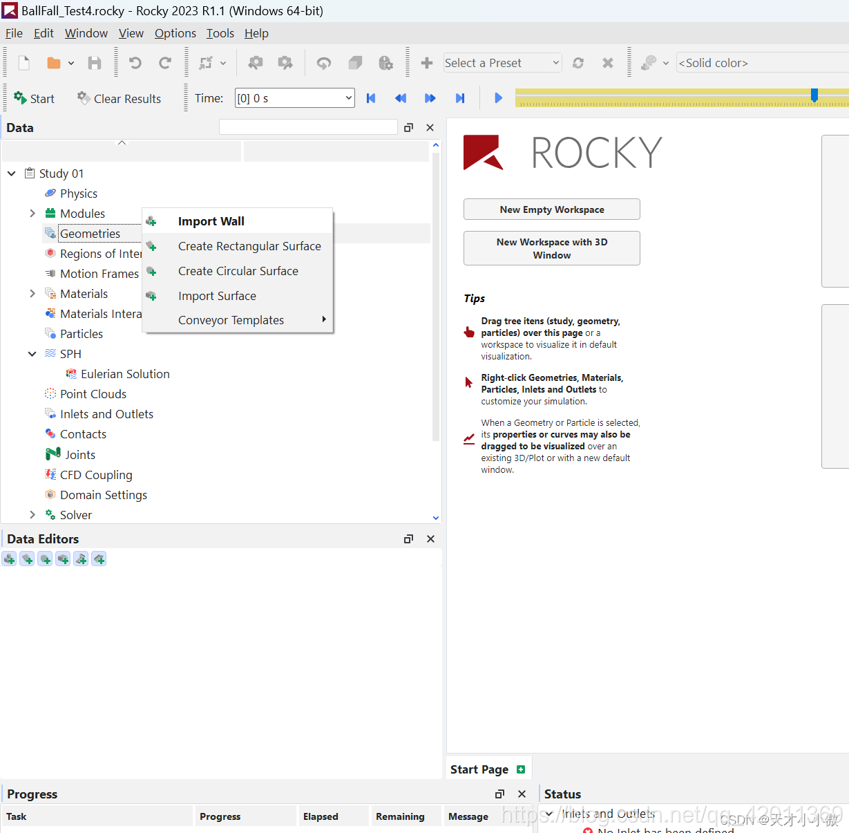The width and height of the screenshot is (849, 833).
Task: Expand the Materials tree node
Action: 32,293
